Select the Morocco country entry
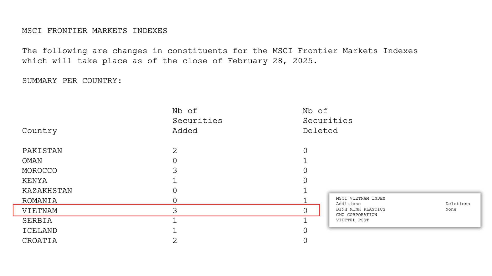Screen dimensions: 492x276 pos(39,171)
